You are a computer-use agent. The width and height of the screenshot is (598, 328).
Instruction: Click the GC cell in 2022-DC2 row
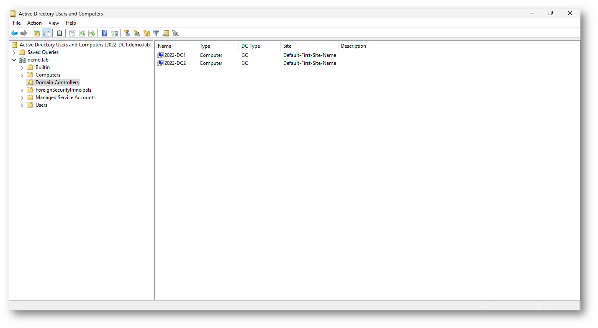click(245, 63)
